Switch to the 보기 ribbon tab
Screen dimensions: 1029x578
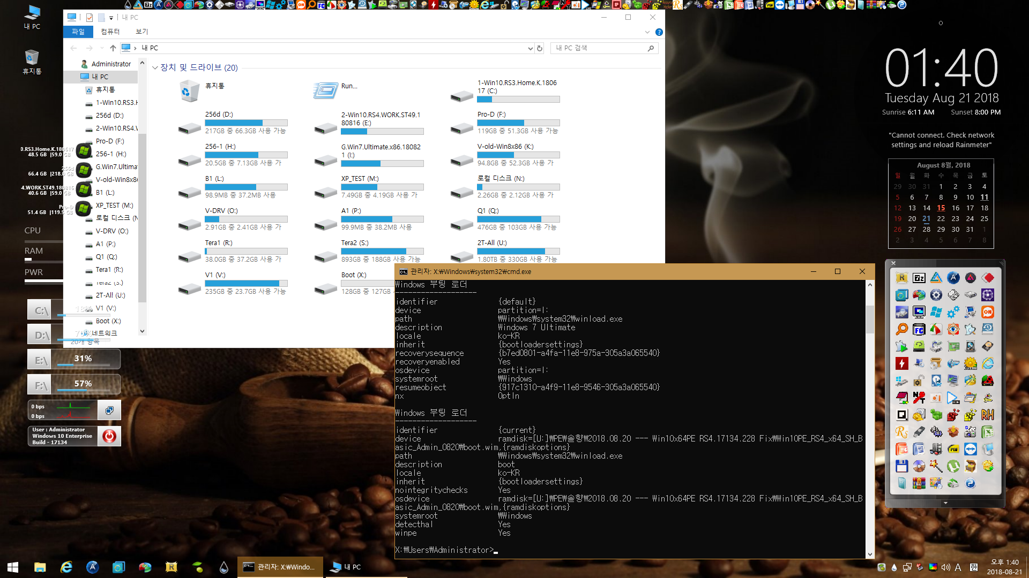tap(141, 32)
